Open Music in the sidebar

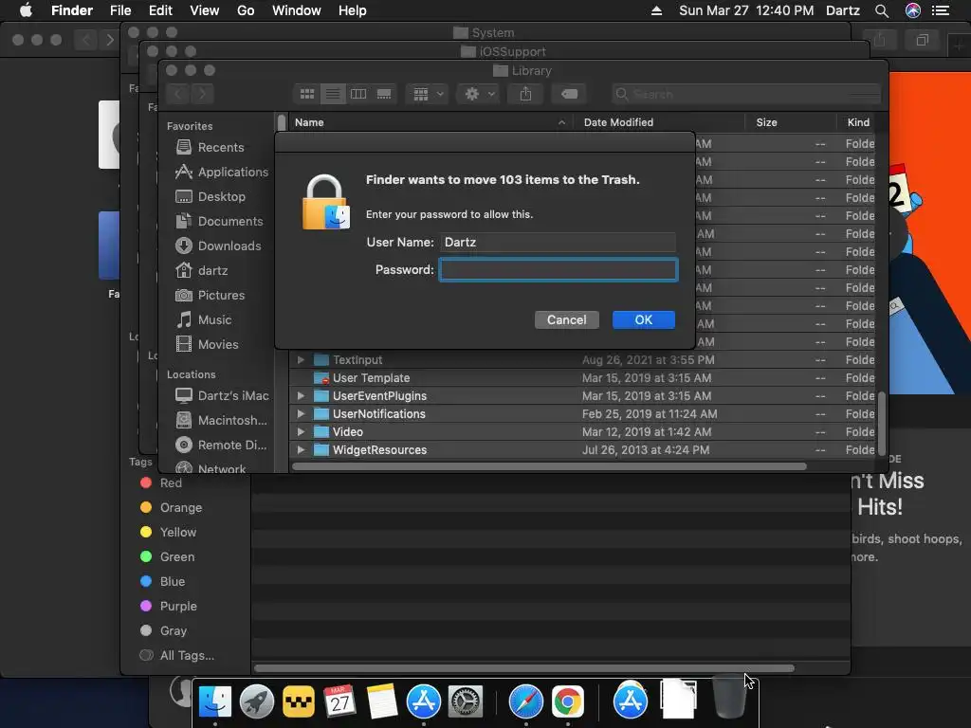pyautogui.click(x=204, y=320)
